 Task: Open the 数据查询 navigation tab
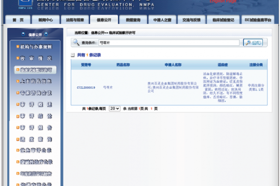(133, 20)
